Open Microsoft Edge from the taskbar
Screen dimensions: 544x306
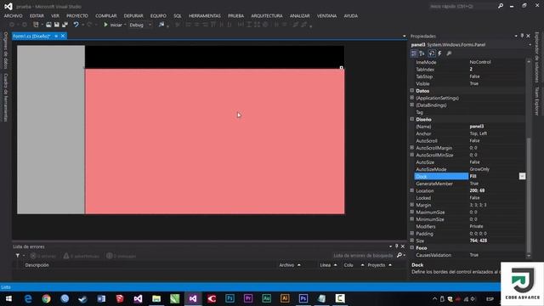[x=28, y=298]
